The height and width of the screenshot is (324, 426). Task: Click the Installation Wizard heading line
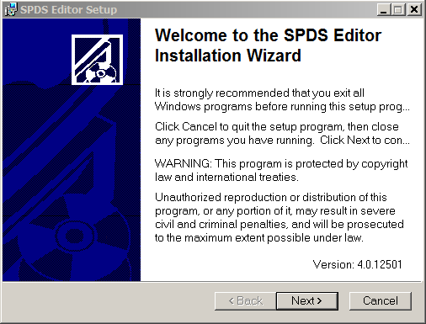pyautogui.click(x=228, y=56)
